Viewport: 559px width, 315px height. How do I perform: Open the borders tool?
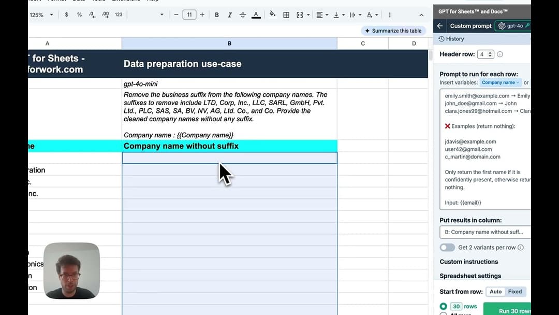coord(286,15)
